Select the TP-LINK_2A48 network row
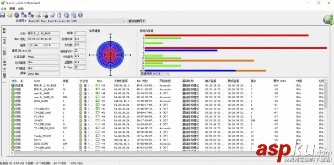 point(167,113)
